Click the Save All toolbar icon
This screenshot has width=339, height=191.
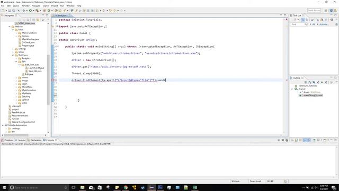point(14,11)
